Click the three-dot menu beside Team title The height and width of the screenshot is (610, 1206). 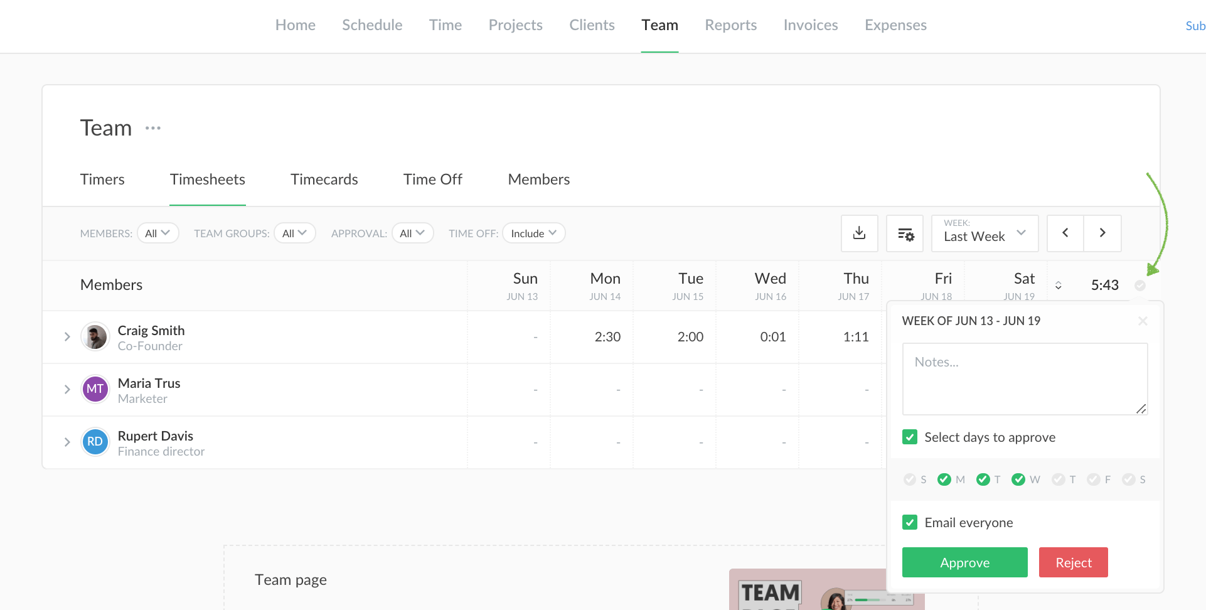(x=153, y=128)
